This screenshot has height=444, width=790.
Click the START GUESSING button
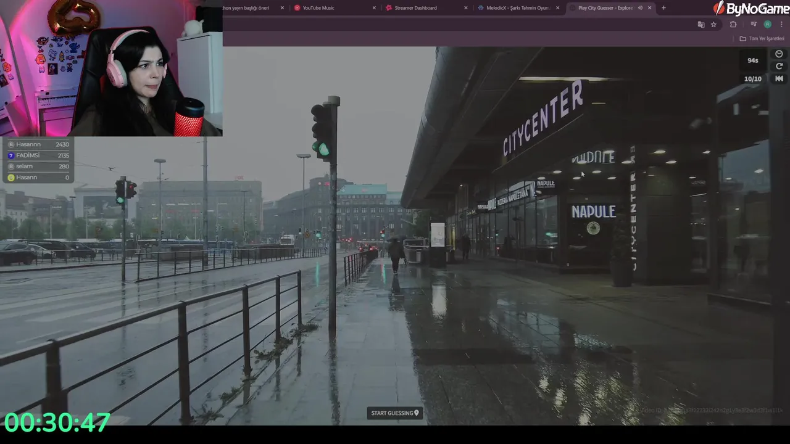395,413
